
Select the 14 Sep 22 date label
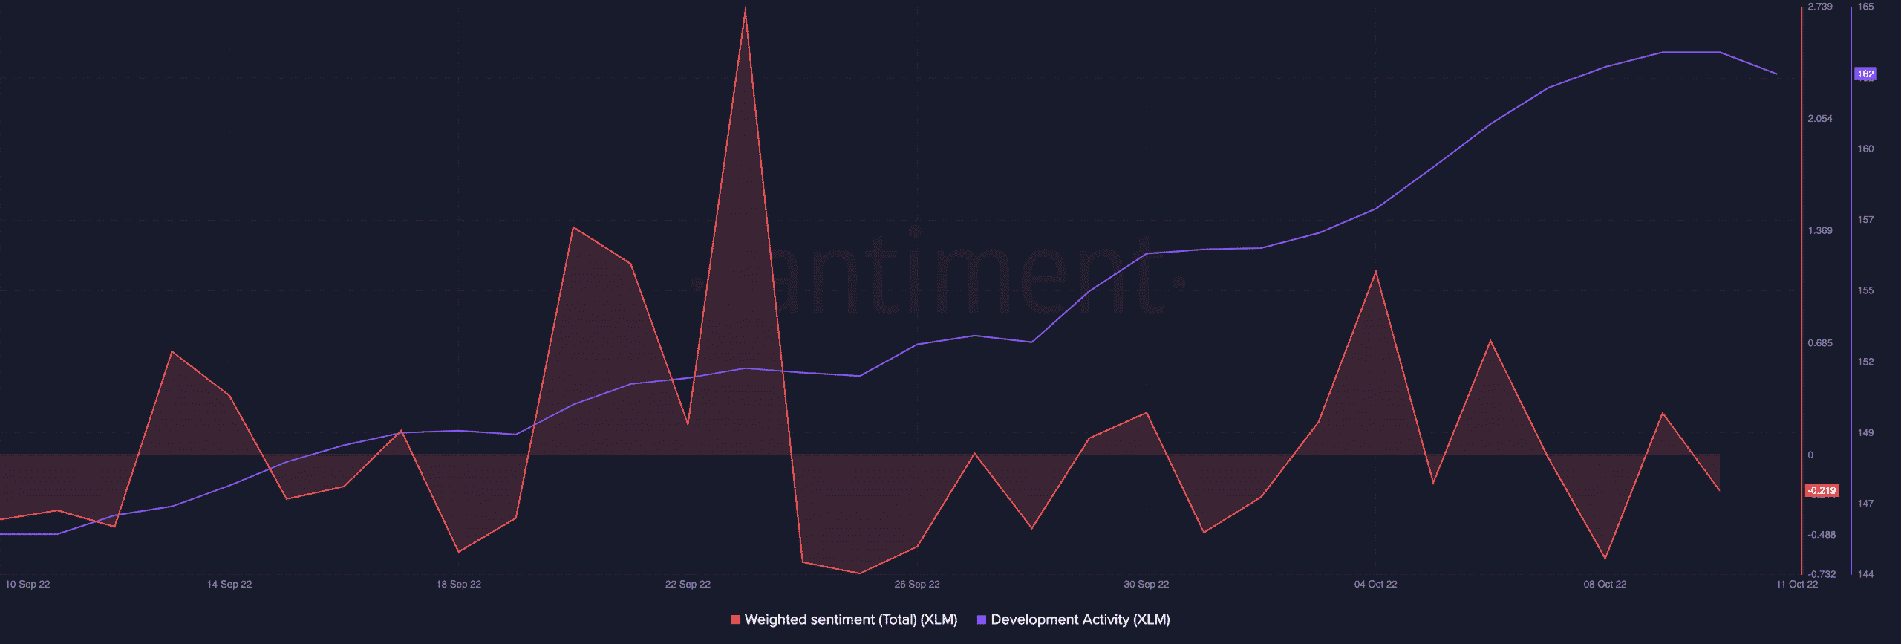(229, 584)
